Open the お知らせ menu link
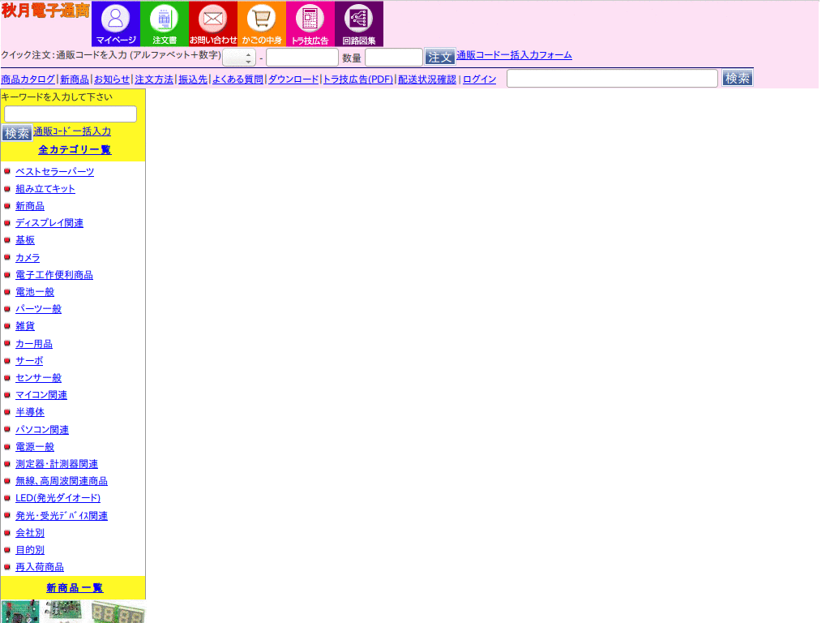 point(112,79)
